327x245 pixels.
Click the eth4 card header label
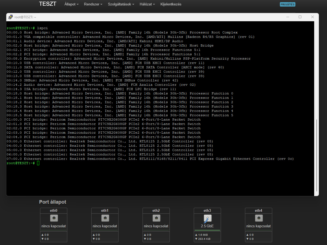click(x=259, y=211)
